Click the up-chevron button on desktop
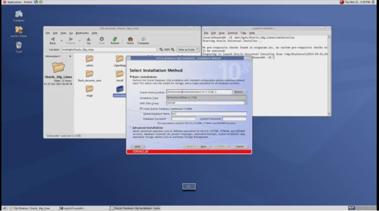Image resolution: width=379 pixels, height=211 pixels. coord(189,186)
